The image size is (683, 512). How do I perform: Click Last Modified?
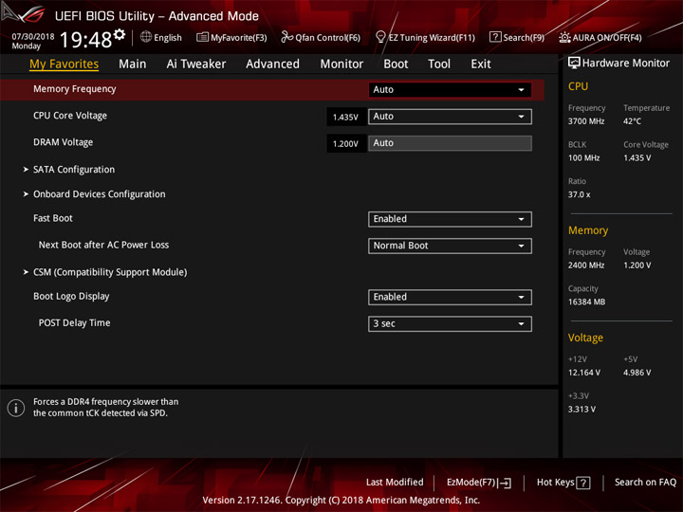395,483
